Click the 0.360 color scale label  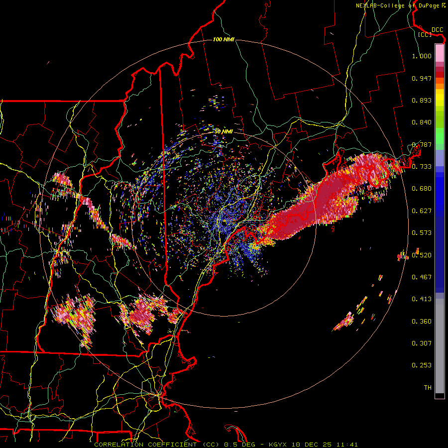422,322
